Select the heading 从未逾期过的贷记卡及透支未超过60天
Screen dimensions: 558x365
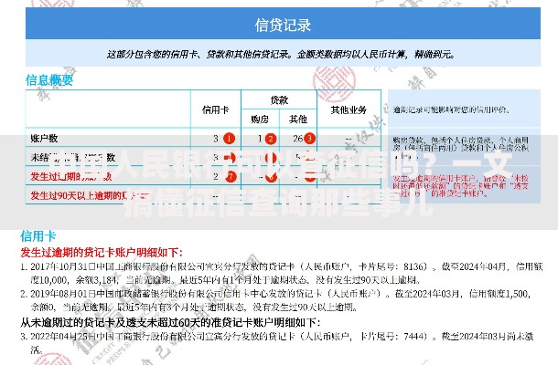click(x=170, y=323)
